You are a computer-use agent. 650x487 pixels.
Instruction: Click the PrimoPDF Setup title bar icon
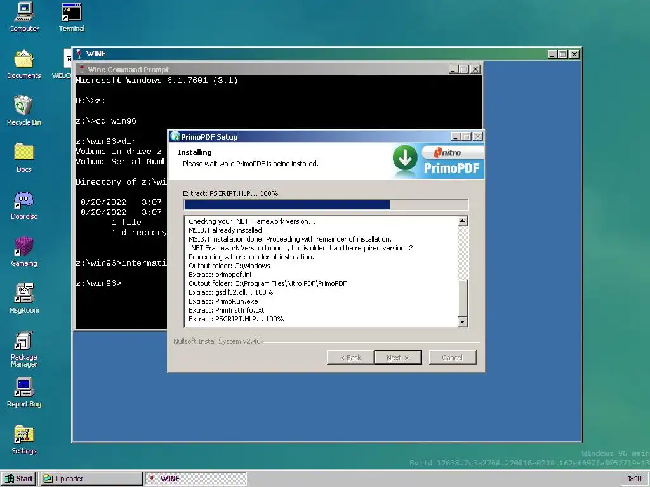click(175, 136)
